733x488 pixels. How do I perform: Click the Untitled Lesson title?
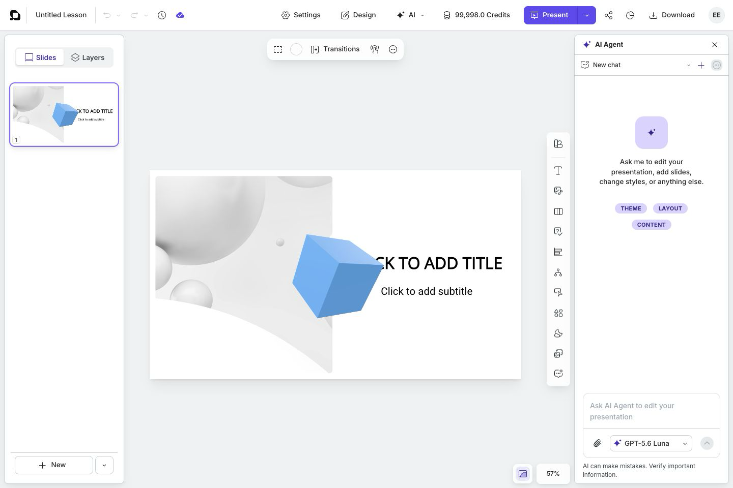(61, 15)
